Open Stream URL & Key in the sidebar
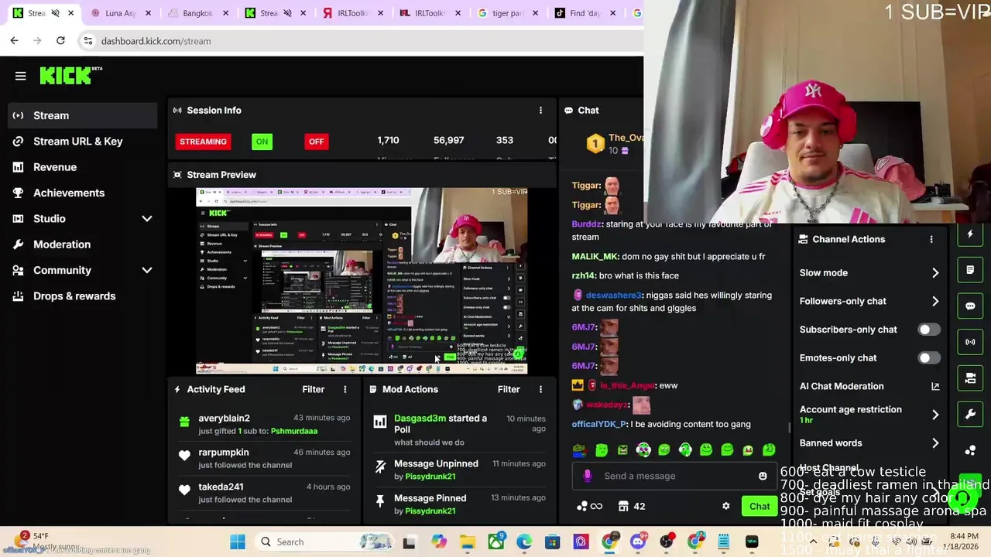Screen dimensions: 991x557 point(83,141)
